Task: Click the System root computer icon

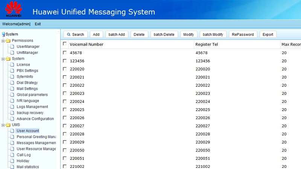Action: pyautogui.click(x=3, y=34)
